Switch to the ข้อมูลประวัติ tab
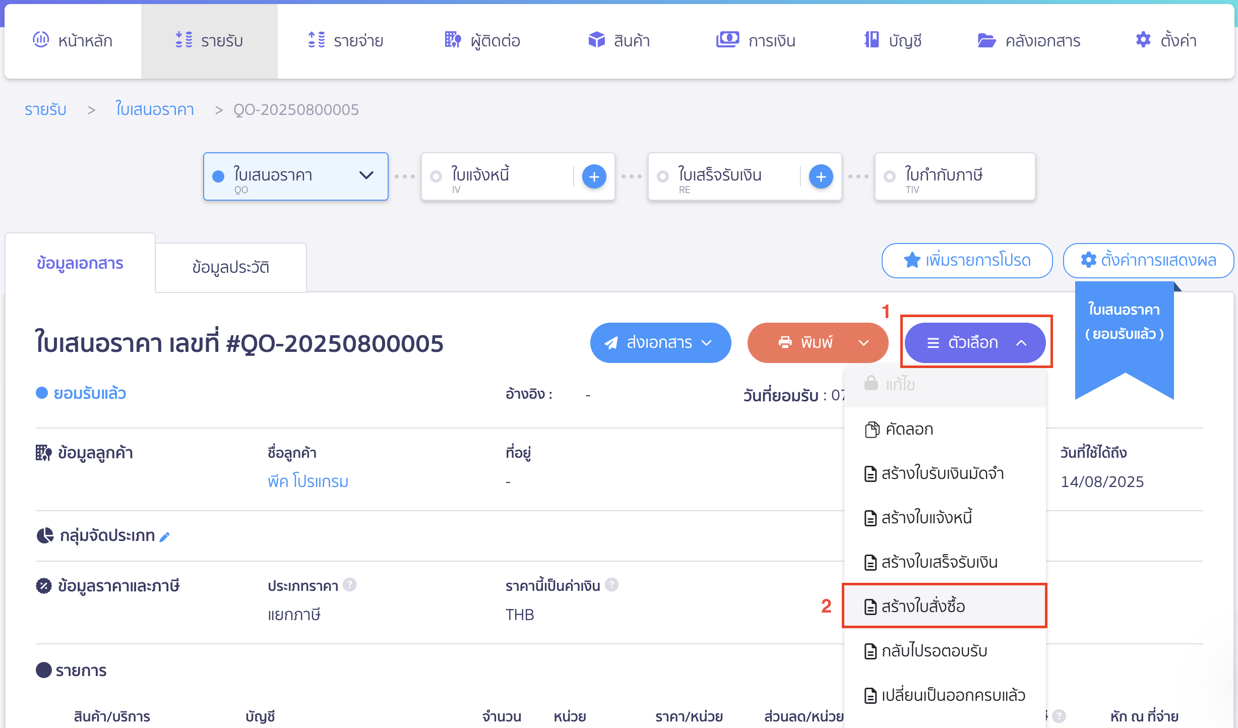1238x728 pixels. 231,267
